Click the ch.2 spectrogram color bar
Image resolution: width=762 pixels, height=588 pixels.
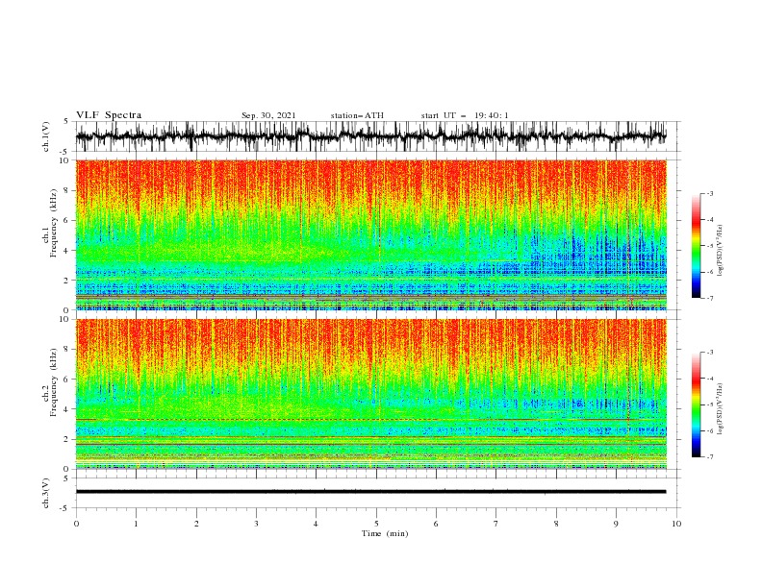696,404
